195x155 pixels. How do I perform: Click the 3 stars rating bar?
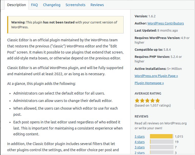[x=162, y=147]
